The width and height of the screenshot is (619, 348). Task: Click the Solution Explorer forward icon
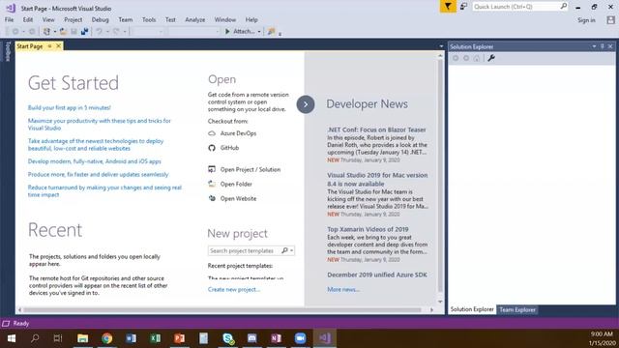[466, 58]
